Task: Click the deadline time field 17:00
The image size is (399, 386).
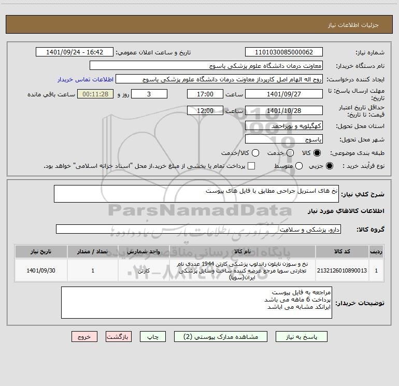Action: click(x=205, y=94)
